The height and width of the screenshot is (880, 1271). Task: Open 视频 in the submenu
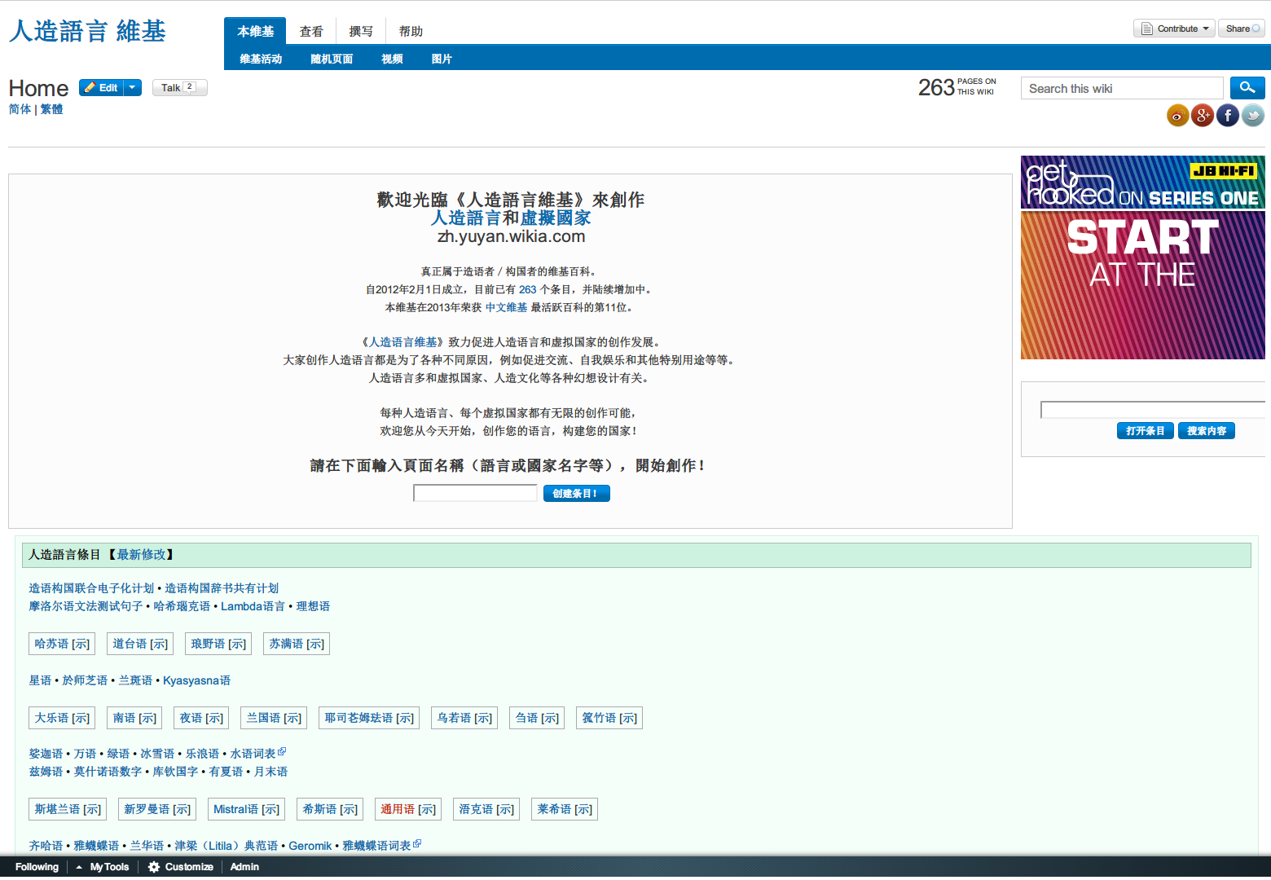click(392, 59)
